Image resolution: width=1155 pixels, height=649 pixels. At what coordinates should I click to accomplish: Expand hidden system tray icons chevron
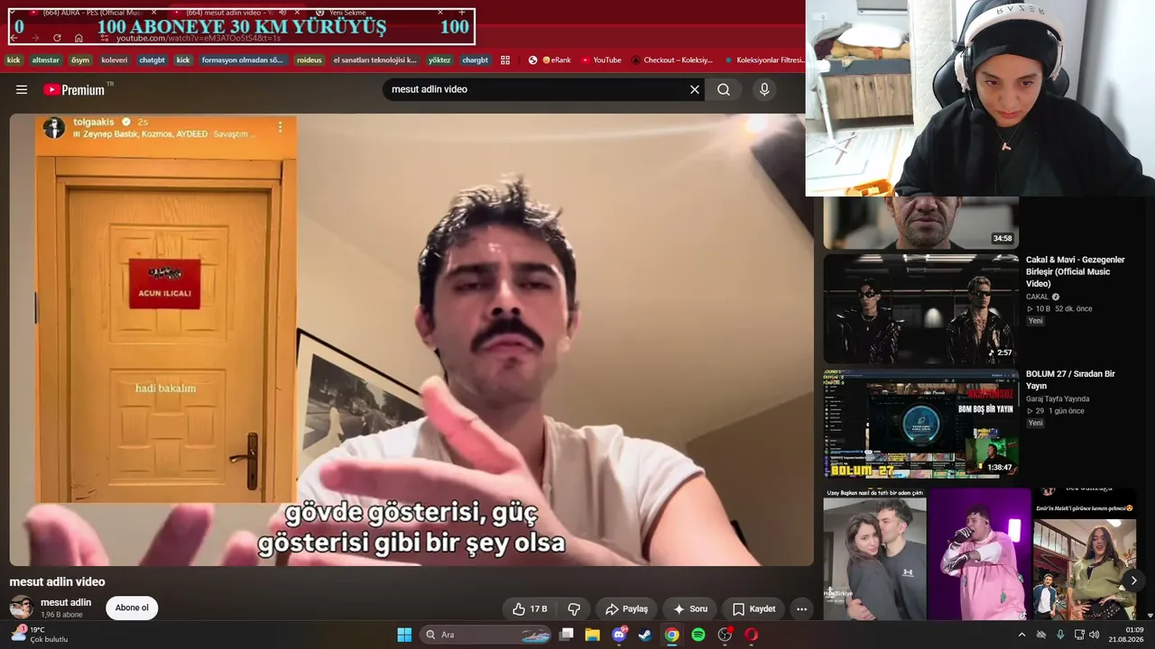1021,635
